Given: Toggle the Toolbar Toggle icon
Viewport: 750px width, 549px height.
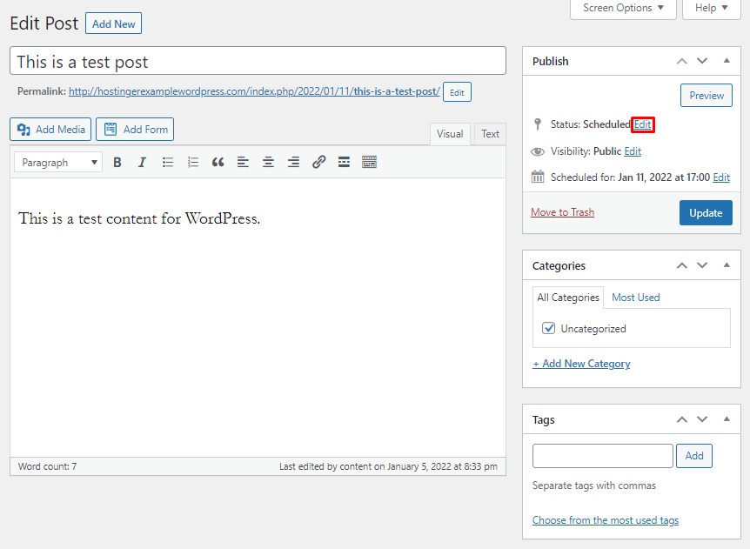Looking at the screenshot, I should click(x=368, y=162).
